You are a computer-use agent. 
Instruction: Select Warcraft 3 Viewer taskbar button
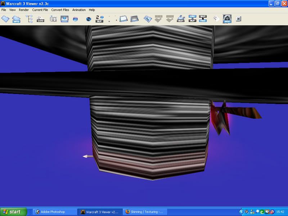pyautogui.click(x=100, y=212)
